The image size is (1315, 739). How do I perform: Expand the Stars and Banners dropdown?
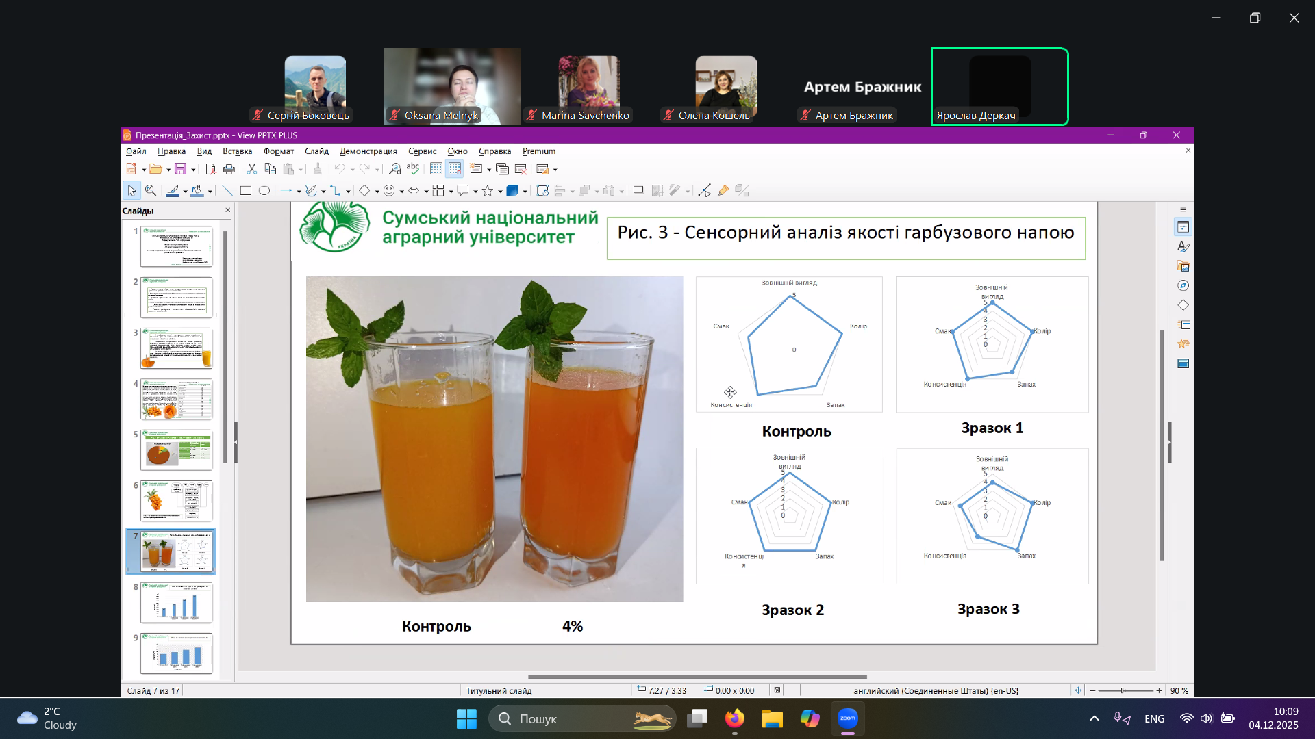click(x=500, y=192)
